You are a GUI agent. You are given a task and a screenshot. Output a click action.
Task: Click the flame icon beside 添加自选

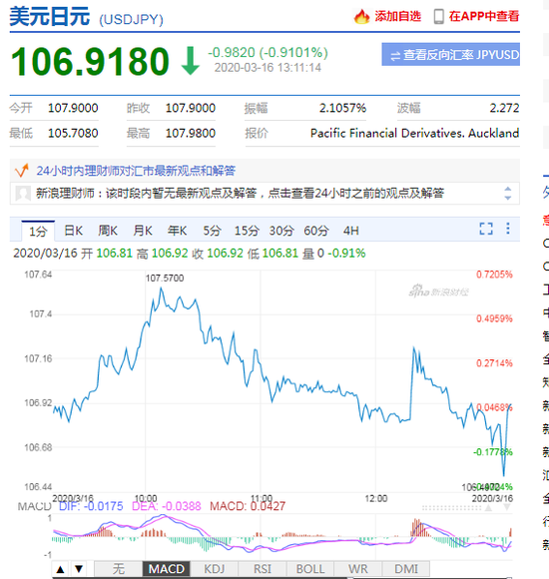[361, 16]
